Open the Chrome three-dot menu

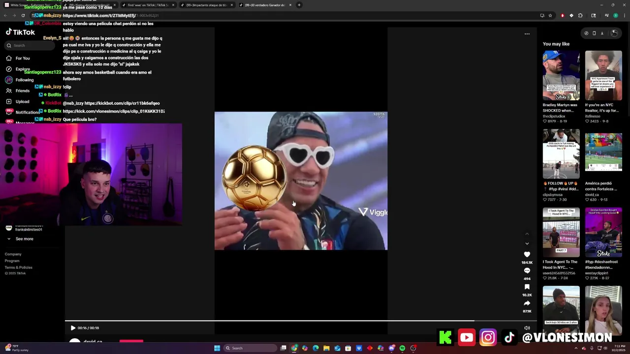[x=624, y=15]
